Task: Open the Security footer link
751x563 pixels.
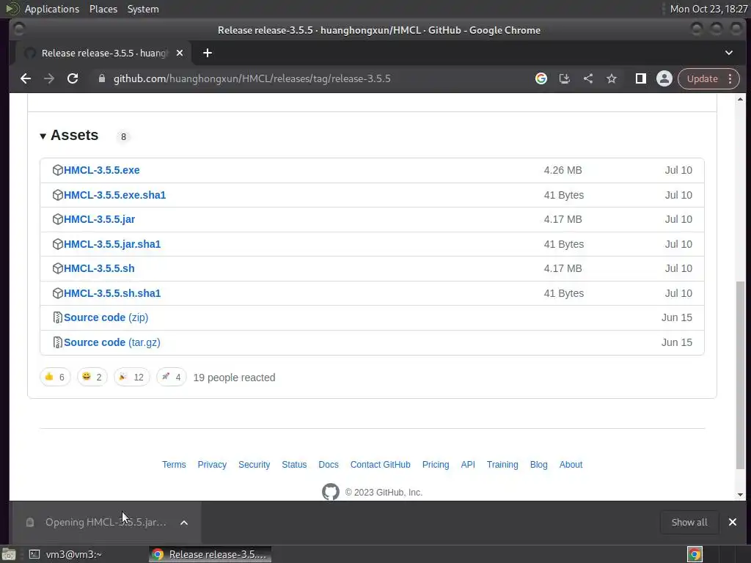Action: [x=254, y=464]
